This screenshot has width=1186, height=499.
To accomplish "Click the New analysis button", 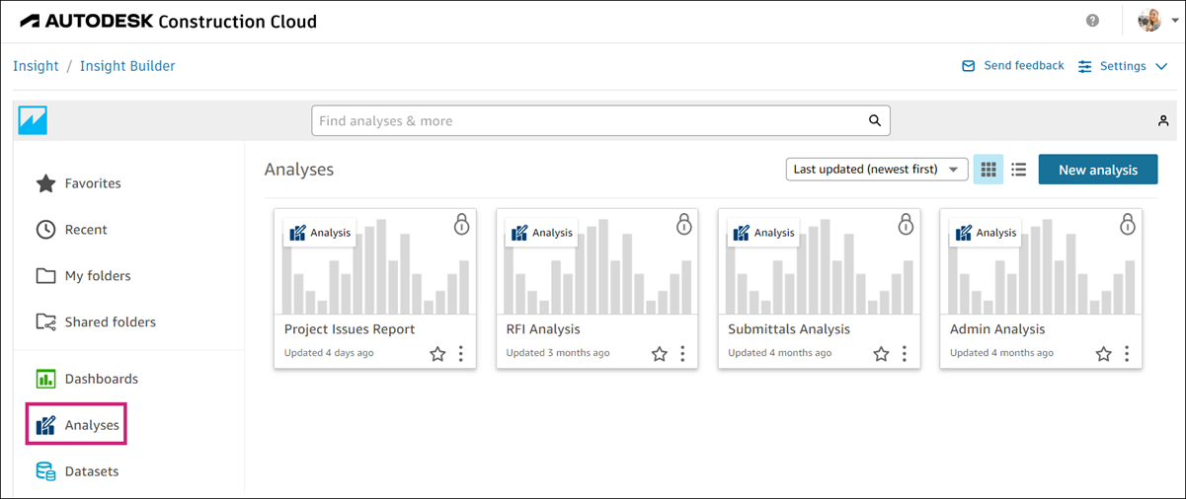I will point(1098,170).
